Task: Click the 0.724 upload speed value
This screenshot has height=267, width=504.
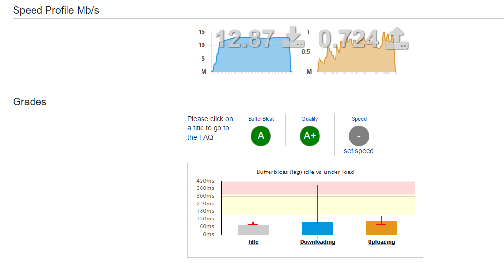Action: 349,39
